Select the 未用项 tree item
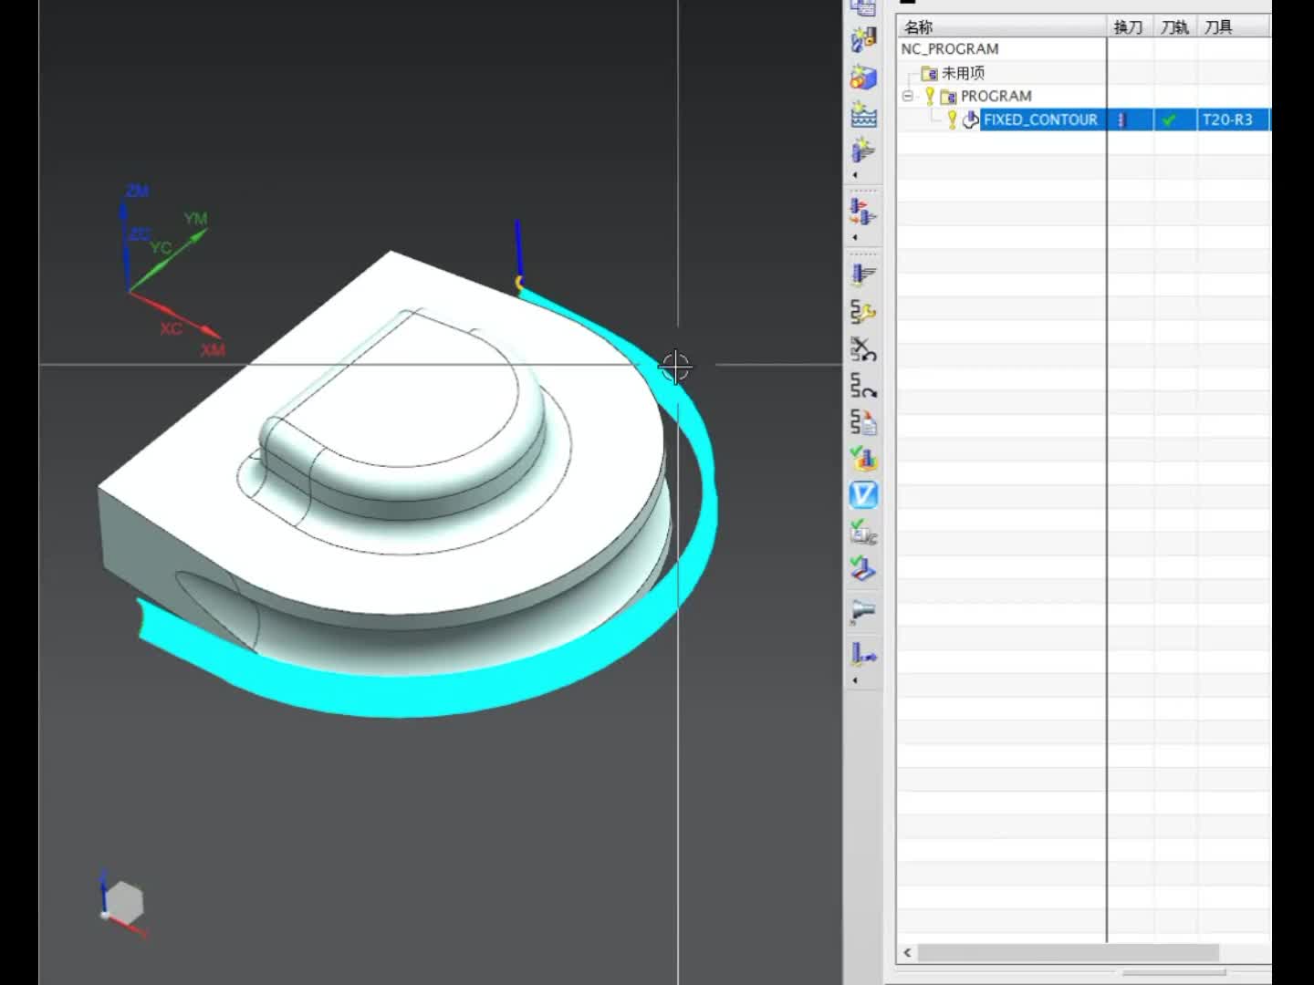The height and width of the screenshot is (985, 1314). [963, 73]
